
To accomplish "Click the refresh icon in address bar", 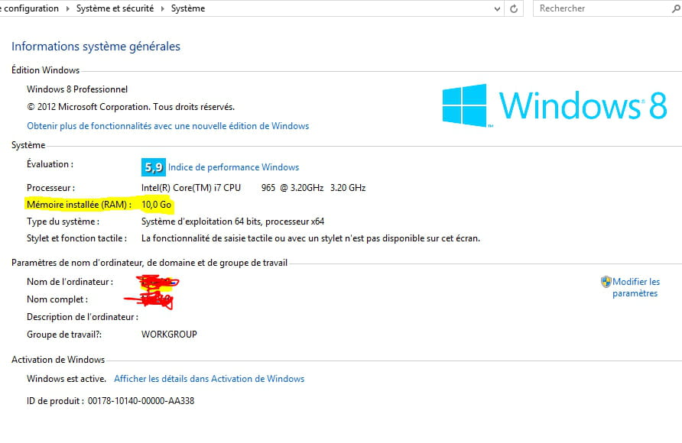I will point(514,8).
